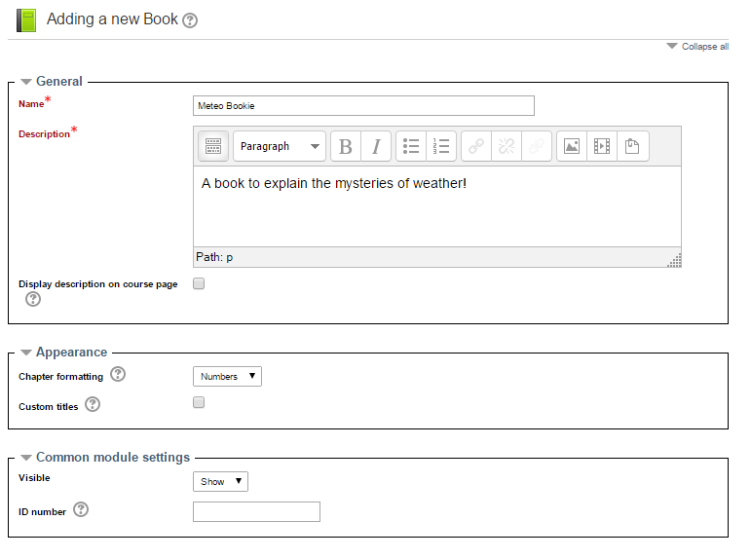Apply italic formatting in description editor

[x=376, y=146]
